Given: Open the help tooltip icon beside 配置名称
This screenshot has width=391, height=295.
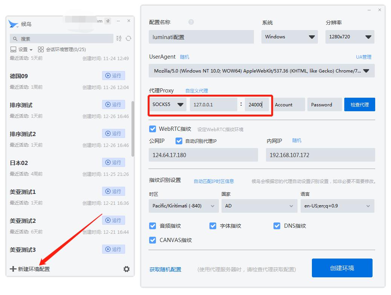Looking at the screenshot, I should [191, 22].
